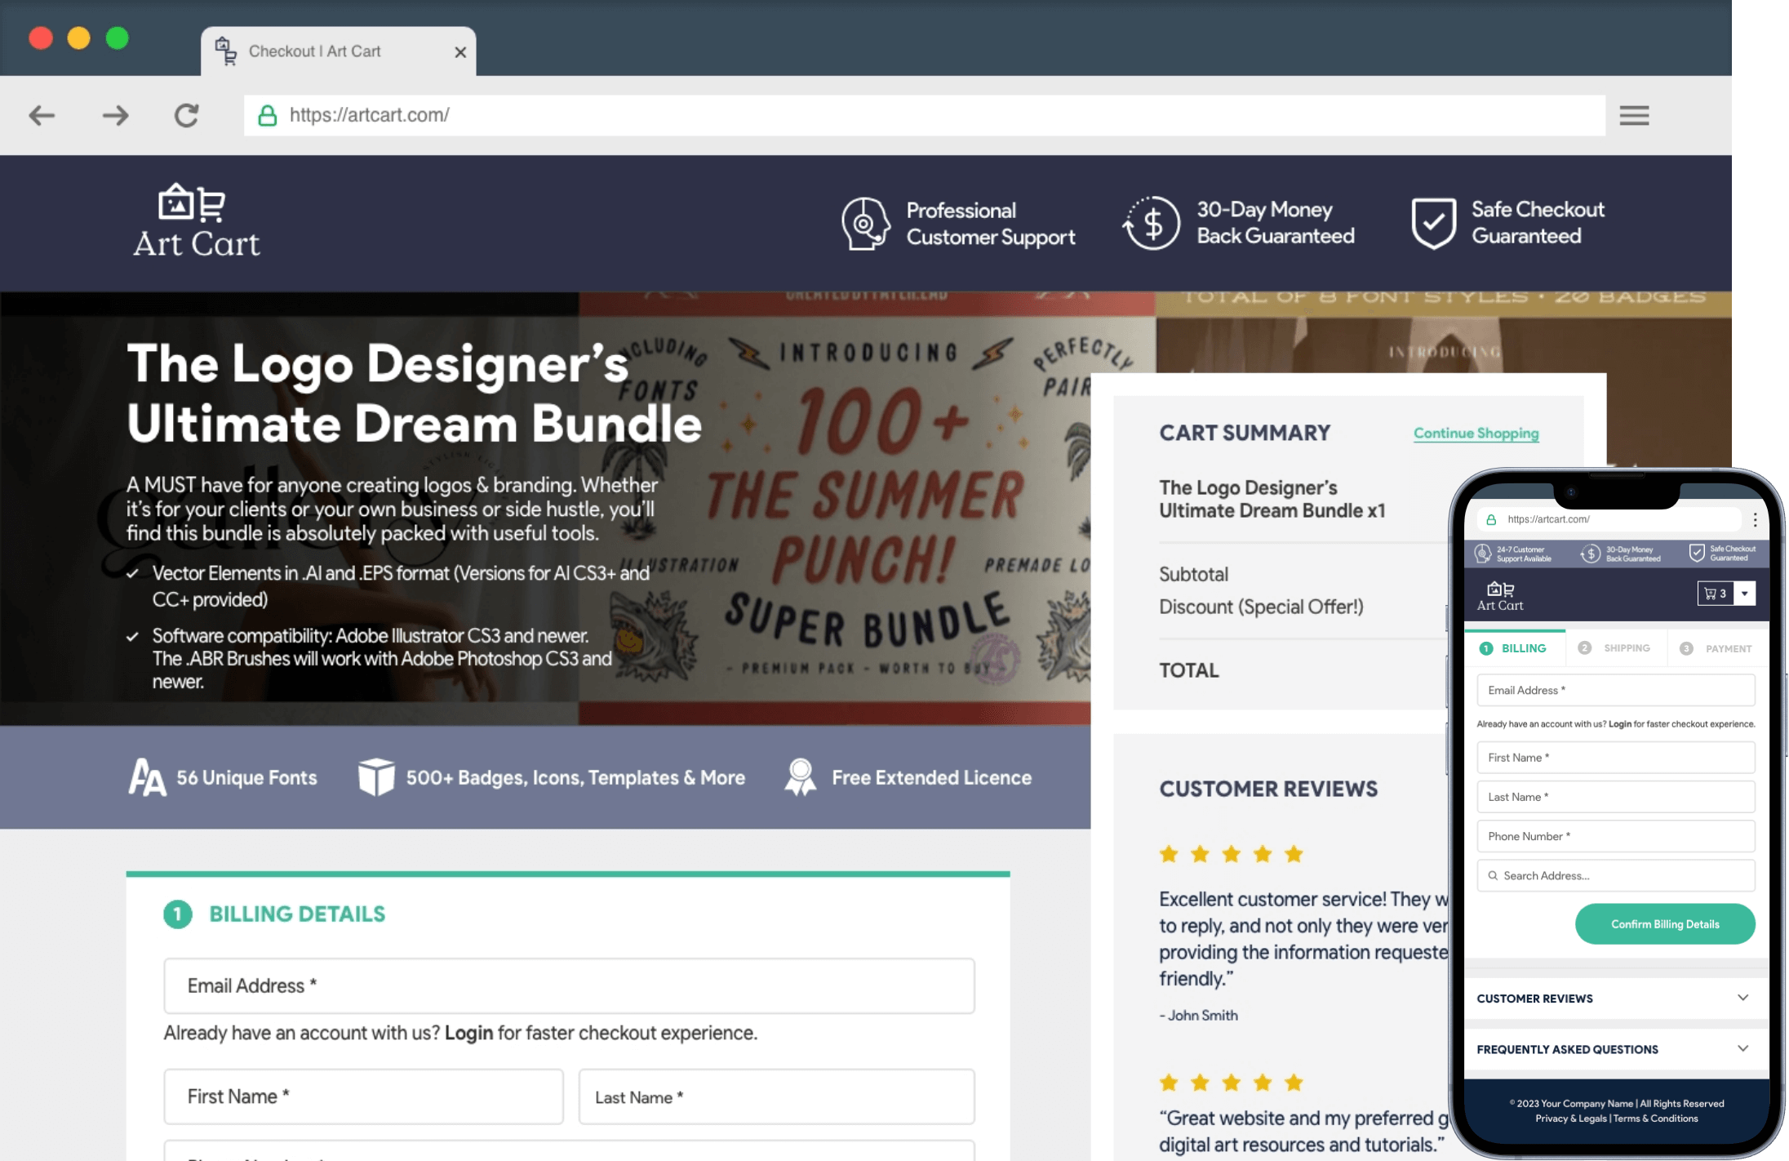Click the Art Cart logo in the desktop header
1789x1161 pixels.
point(196,220)
